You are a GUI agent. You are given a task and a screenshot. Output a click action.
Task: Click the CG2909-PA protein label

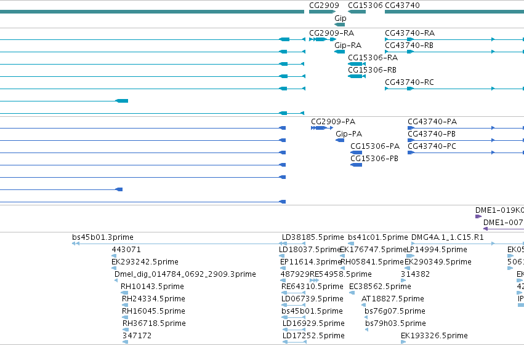[x=333, y=122]
